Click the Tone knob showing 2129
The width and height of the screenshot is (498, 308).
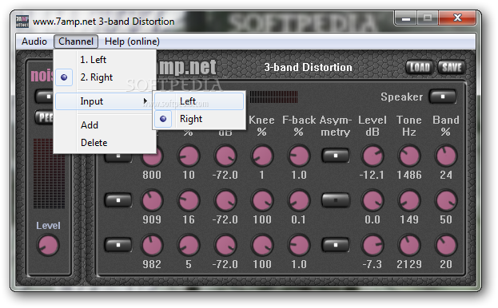pos(409,245)
